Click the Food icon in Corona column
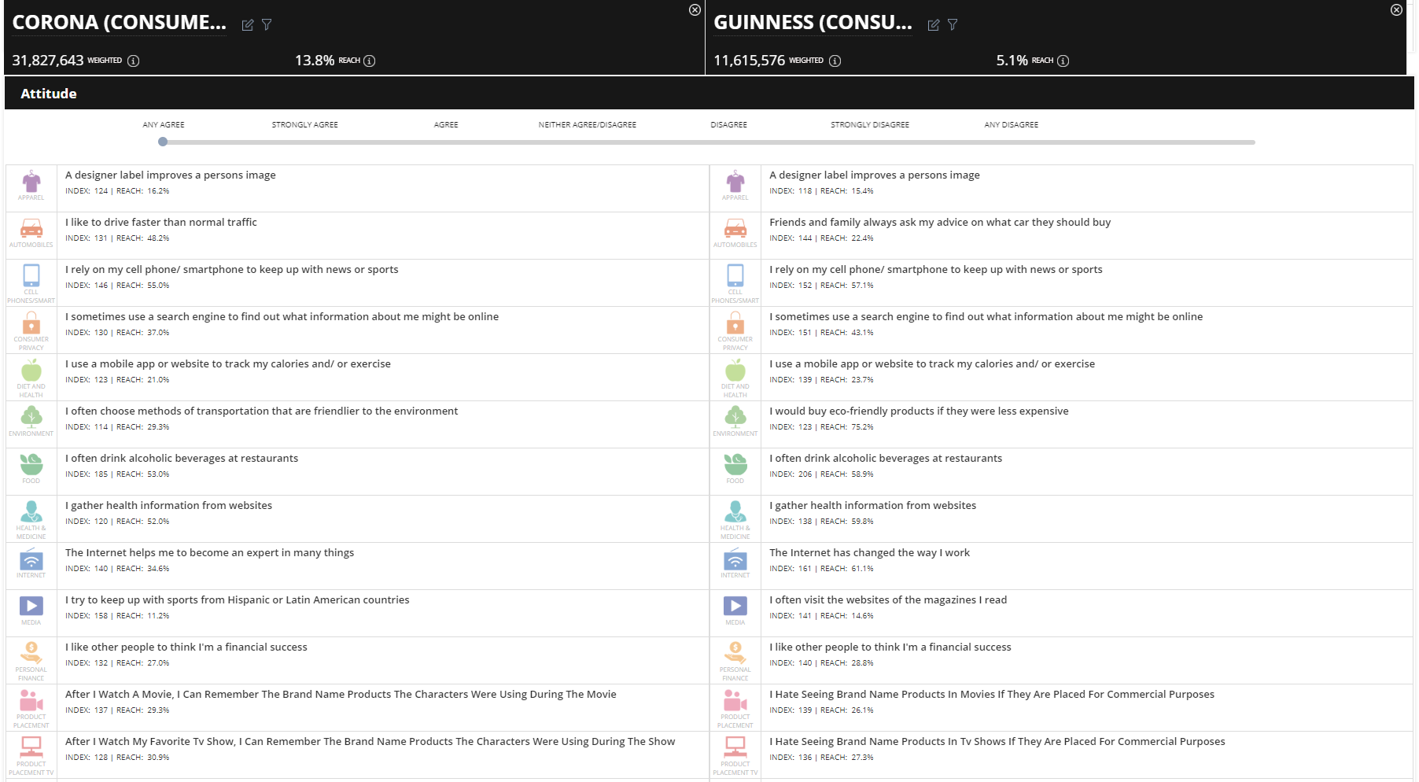Viewport: 1419px width, 782px height. (x=31, y=464)
